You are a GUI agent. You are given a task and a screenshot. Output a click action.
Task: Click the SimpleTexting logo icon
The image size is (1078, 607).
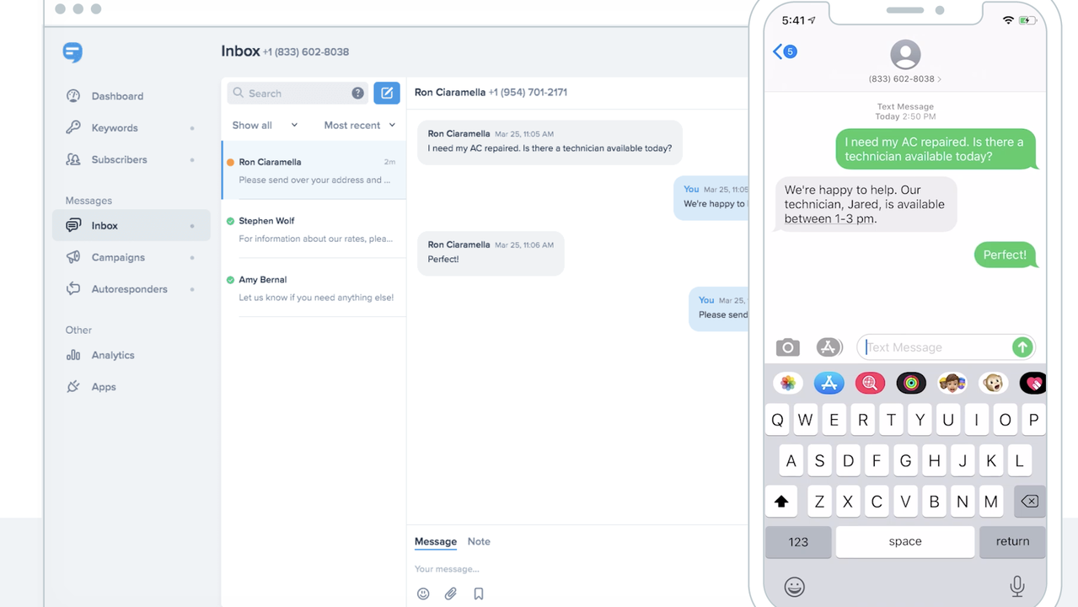[72, 52]
